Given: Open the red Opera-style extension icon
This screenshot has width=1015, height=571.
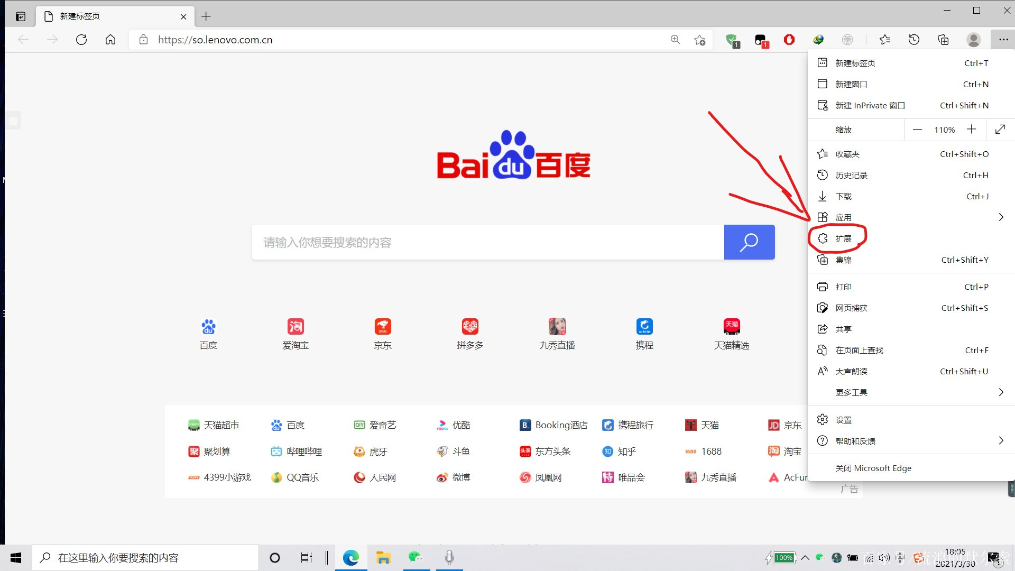Looking at the screenshot, I should 789,40.
